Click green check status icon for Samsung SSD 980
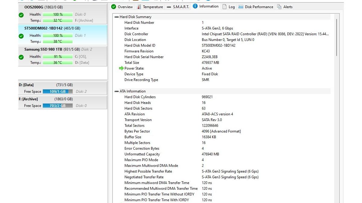Image resolution: width=362 pixels, height=203 pixels. [21, 57]
